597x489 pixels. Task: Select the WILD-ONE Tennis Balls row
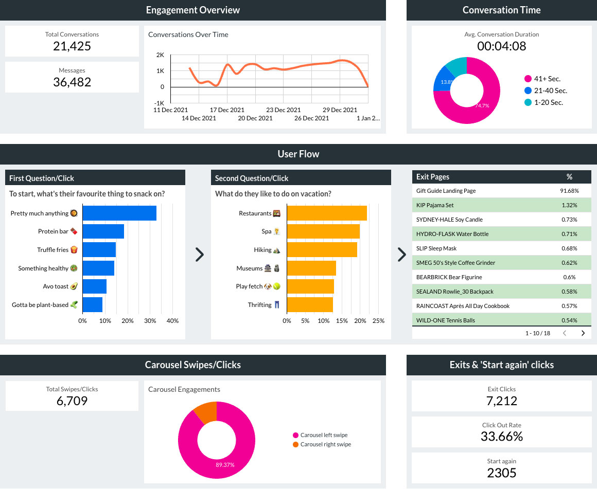tap(501, 320)
